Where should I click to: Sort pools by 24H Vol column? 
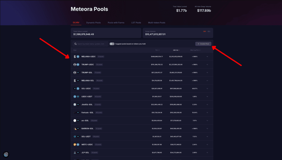tap(176, 50)
